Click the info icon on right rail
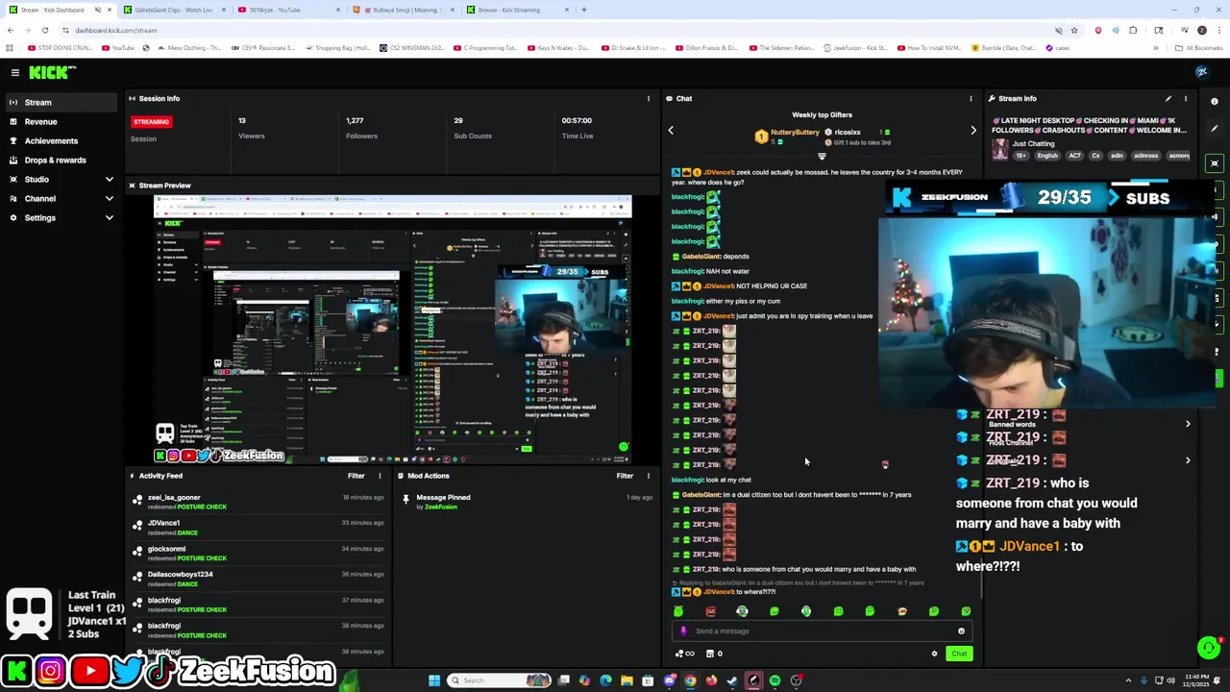 click(x=1215, y=102)
